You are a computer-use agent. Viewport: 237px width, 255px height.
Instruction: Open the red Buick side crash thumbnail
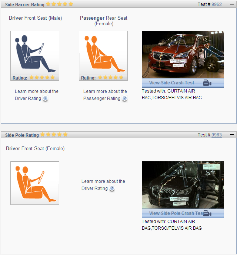coord(183,54)
